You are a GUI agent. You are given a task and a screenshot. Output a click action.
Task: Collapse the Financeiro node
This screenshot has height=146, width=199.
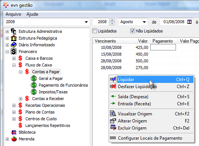[7, 52]
